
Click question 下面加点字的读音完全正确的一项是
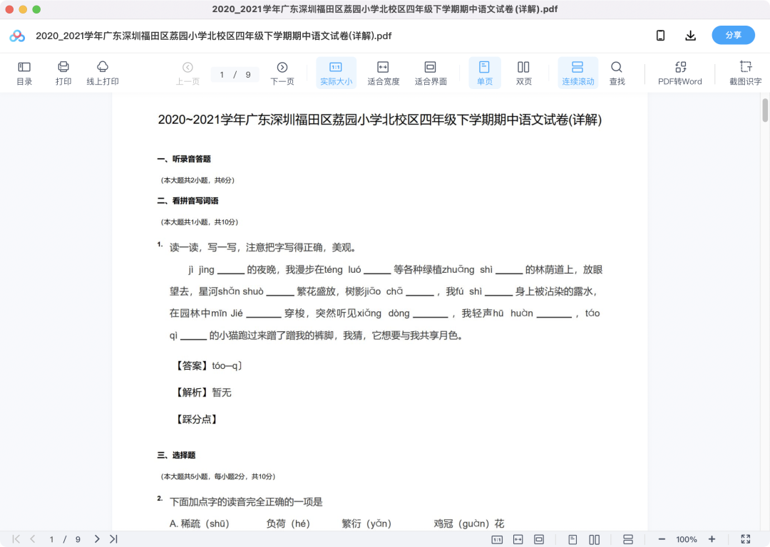pos(246,502)
